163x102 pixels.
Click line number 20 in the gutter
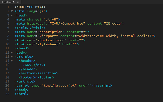coord(7,85)
